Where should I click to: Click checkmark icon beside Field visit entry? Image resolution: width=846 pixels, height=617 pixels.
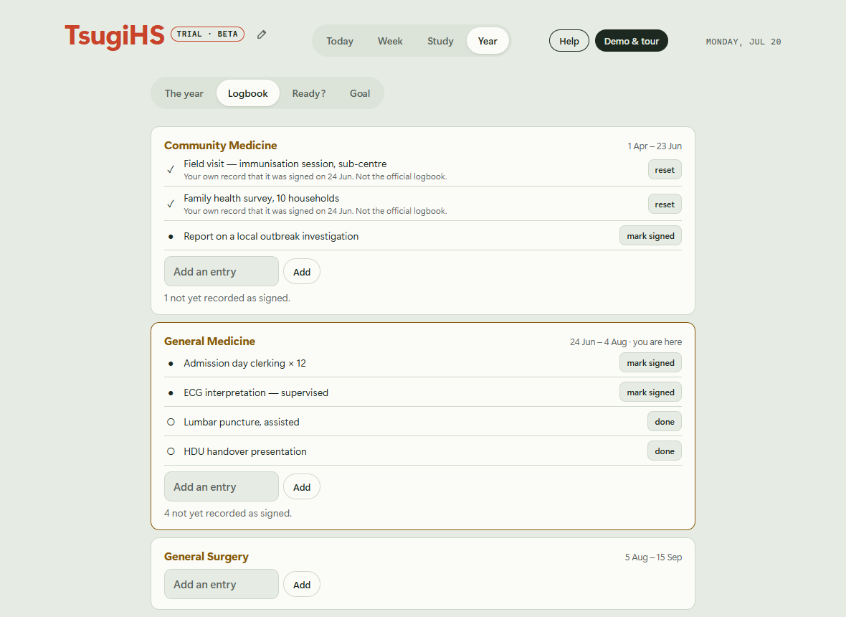pos(171,169)
